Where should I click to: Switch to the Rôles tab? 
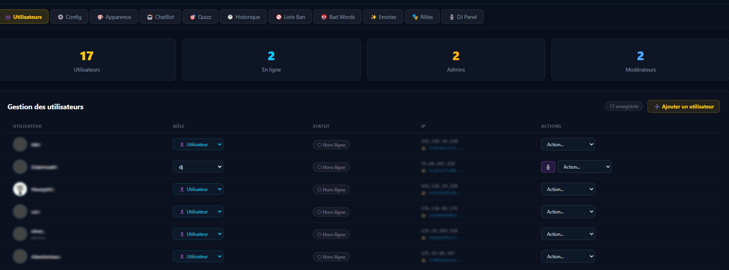click(422, 17)
